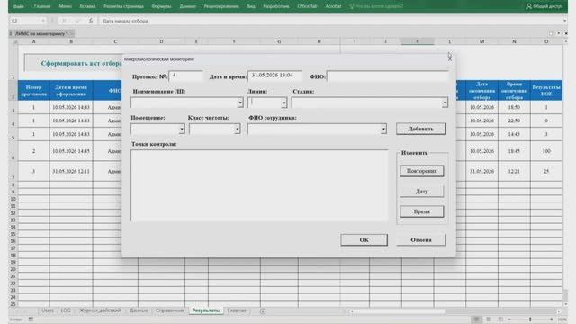
Task: Select Page Layout view icon
Action: [x=489, y=319]
